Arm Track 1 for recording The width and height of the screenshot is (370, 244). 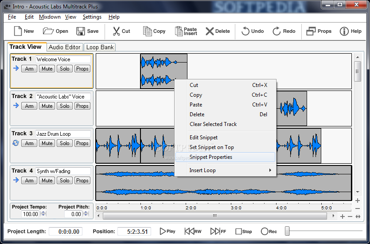coord(29,69)
